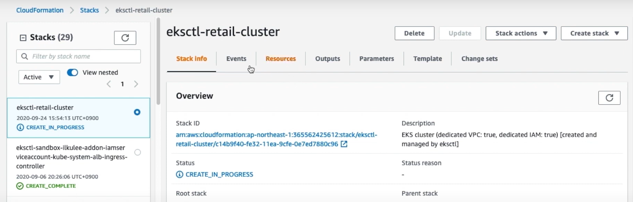Click the eksctl-retail-cluster page title
This screenshot has width=633, height=202.
[223, 32]
